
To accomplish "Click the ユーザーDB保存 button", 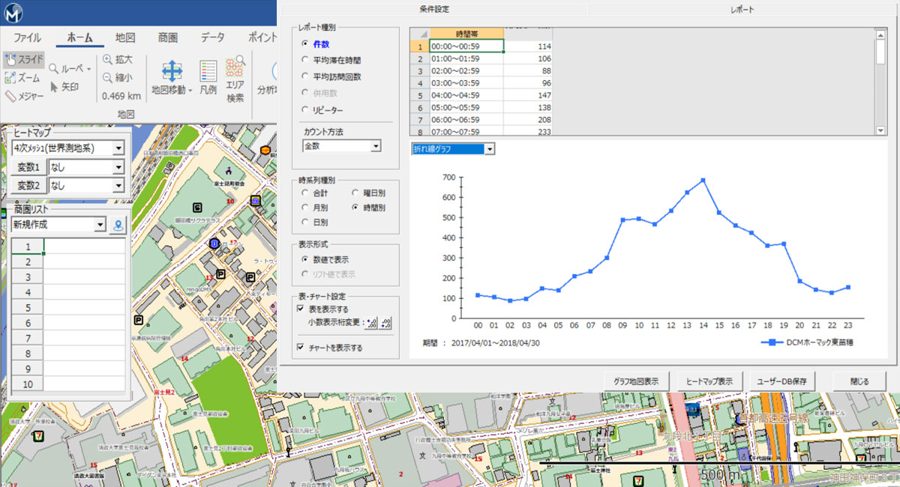I will pyautogui.click(x=781, y=381).
